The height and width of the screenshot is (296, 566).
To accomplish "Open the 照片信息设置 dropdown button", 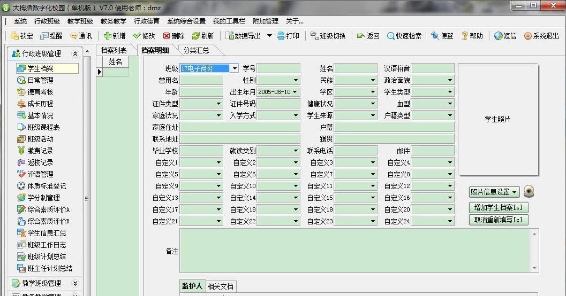I will (494, 192).
